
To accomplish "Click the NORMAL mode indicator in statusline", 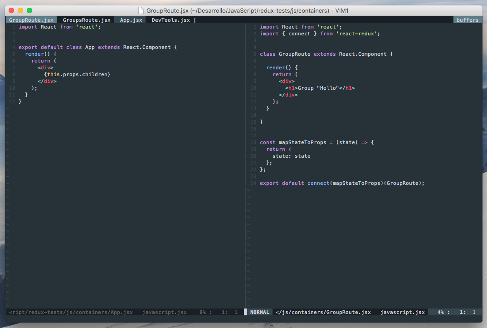I will [x=260, y=312].
